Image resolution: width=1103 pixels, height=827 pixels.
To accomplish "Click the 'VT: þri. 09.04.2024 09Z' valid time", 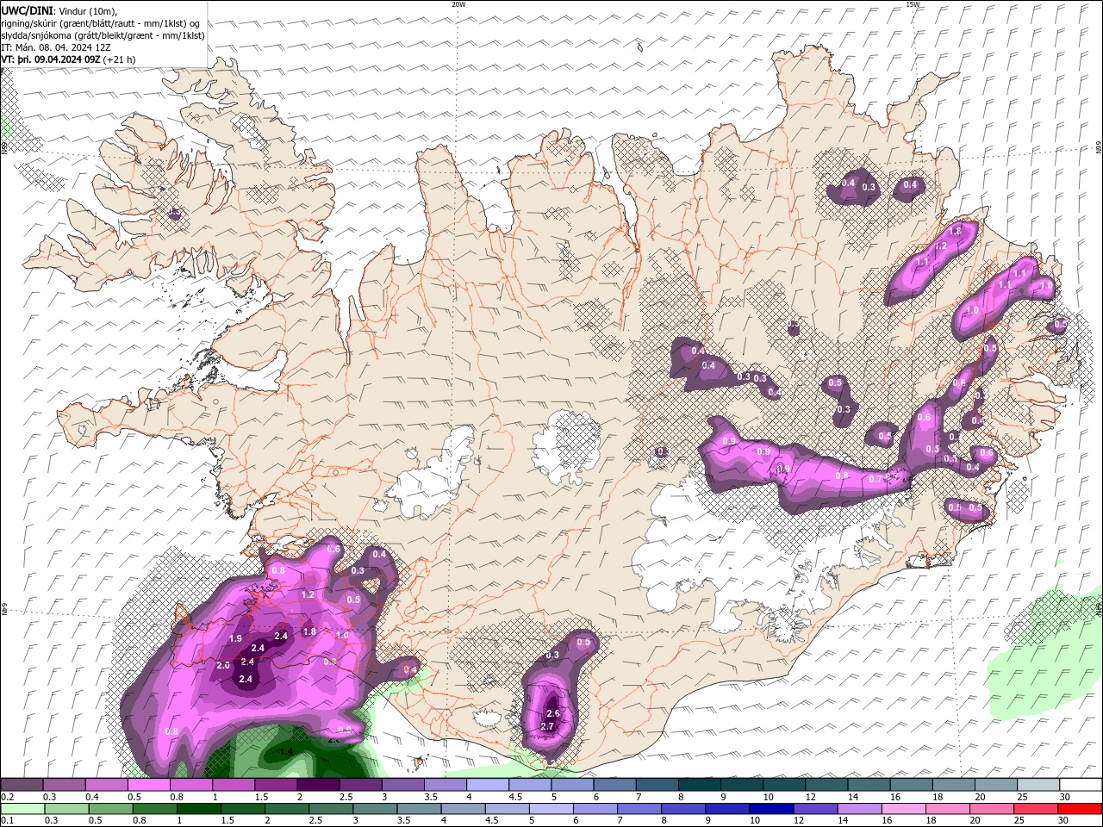I will [51, 59].
